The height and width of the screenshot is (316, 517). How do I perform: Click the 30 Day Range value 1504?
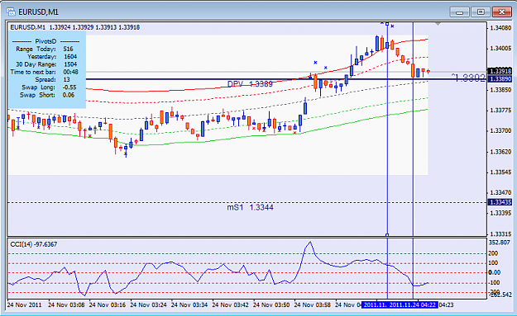(x=70, y=64)
